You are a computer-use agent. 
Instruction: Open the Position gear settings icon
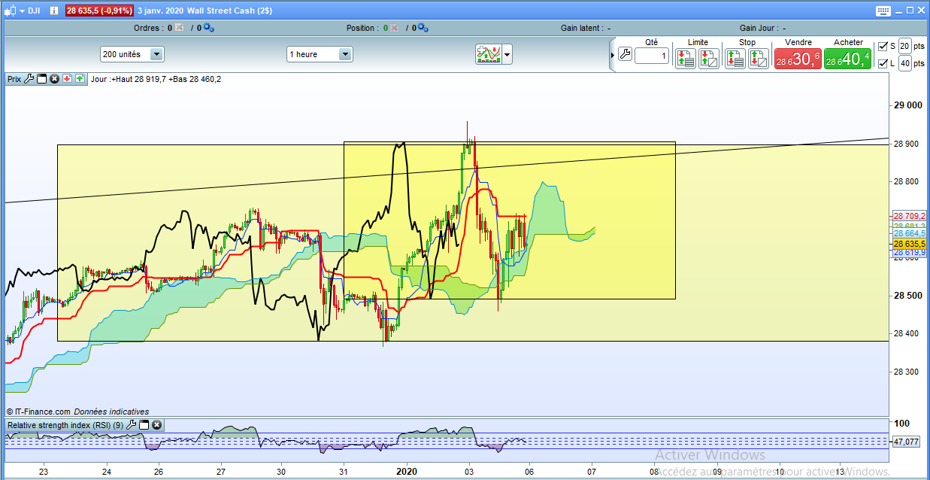click(423, 28)
